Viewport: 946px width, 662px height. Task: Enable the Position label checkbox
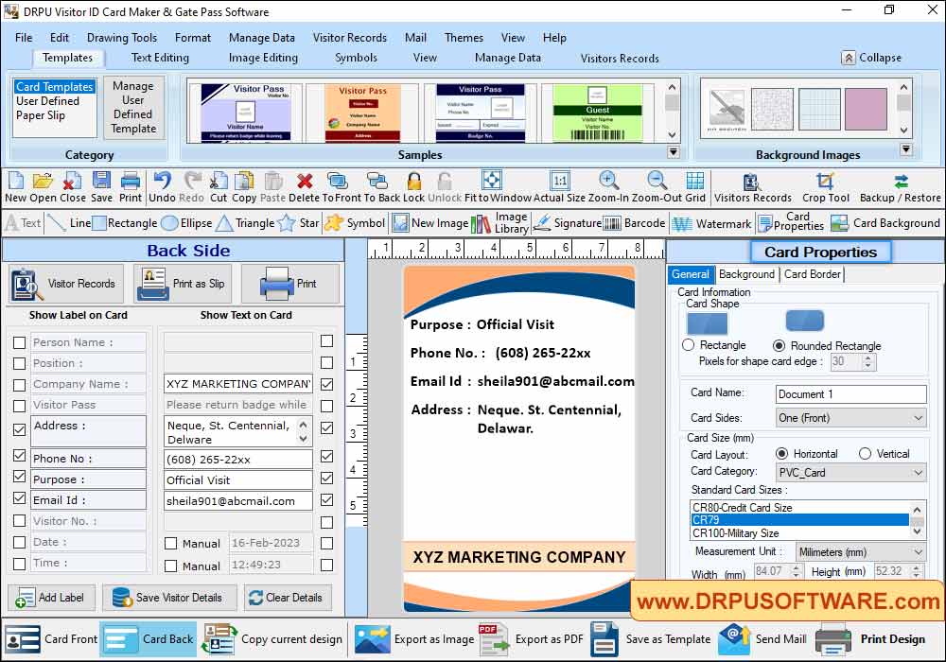click(19, 363)
